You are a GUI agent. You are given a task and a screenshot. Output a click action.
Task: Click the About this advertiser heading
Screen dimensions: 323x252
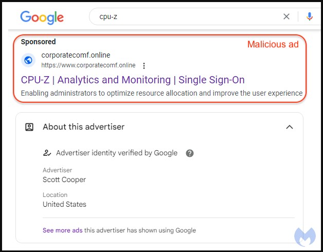click(x=83, y=127)
